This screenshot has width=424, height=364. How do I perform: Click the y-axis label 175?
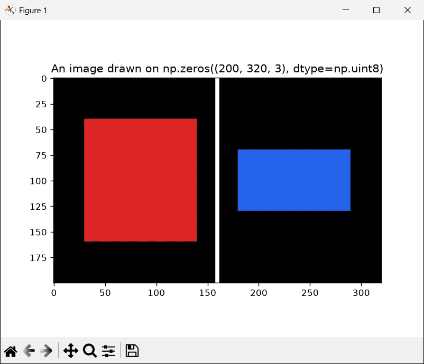click(38, 258)
